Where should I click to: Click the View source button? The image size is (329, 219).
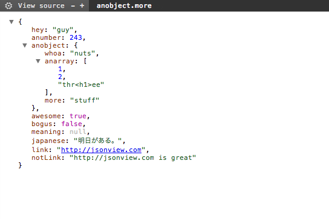click(41, 5)
